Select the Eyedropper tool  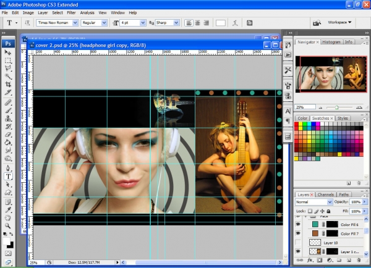point(8,210)
